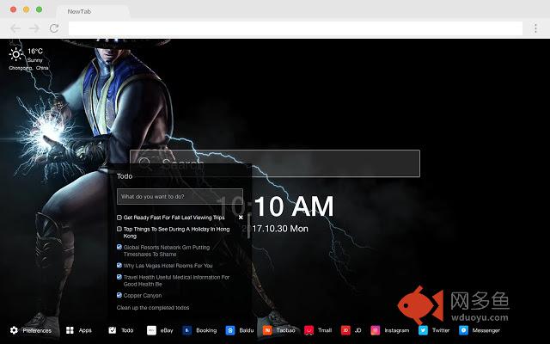550x344 pixels.
Task: Click Clean up the completed todos
Action: pos(153,307)
